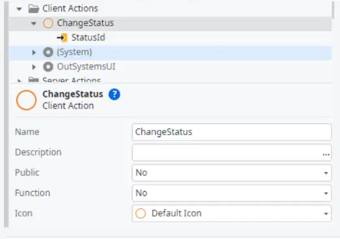Select ChangeStatus in the tree

click(x=85, y=23)
